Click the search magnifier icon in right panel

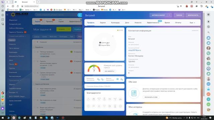[x=208, y=32]
